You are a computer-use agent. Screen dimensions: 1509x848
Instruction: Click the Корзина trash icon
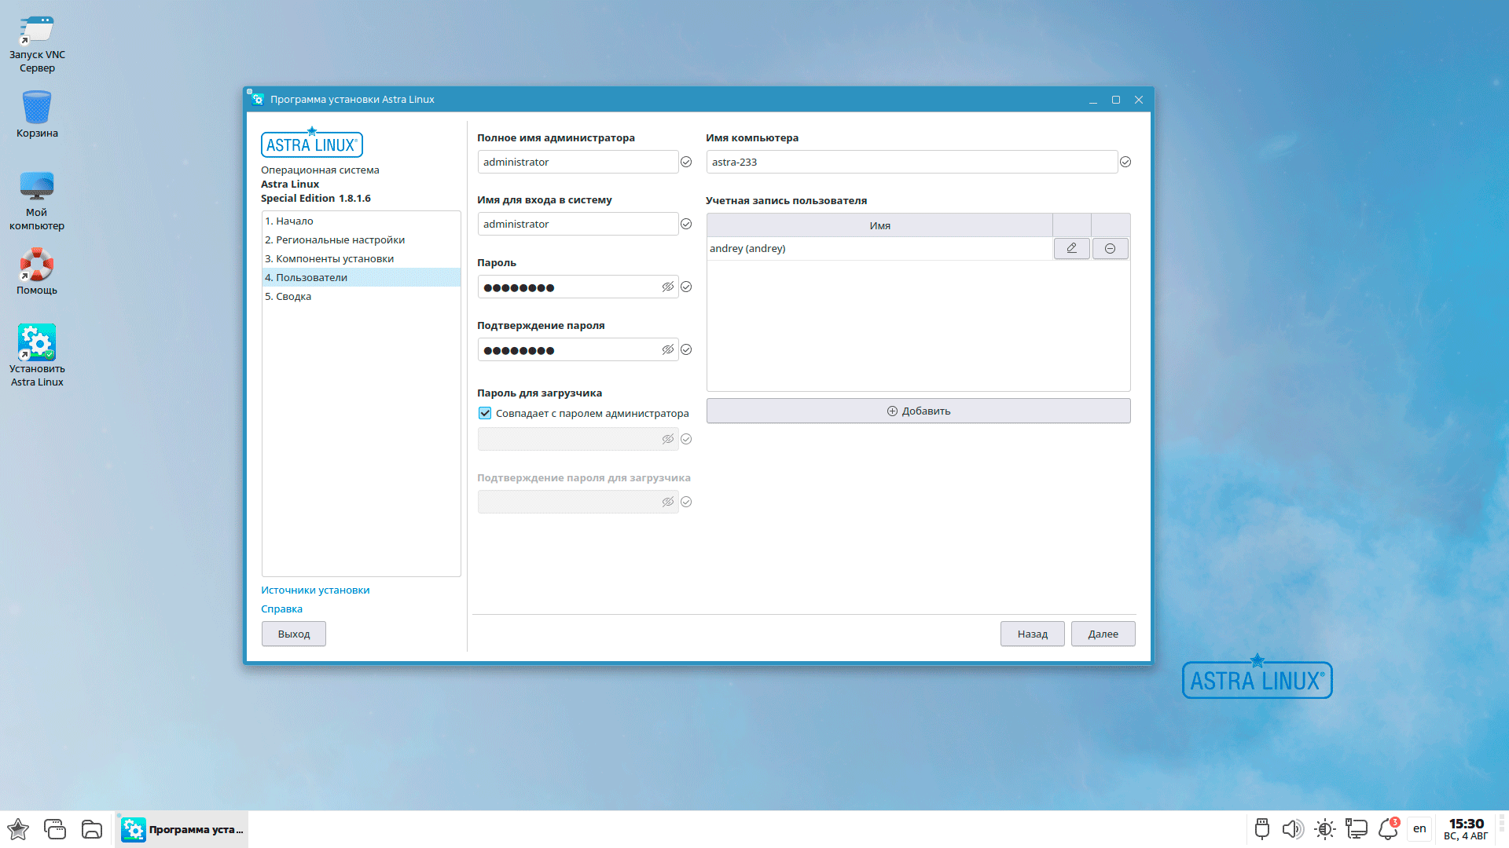[37, 108]
